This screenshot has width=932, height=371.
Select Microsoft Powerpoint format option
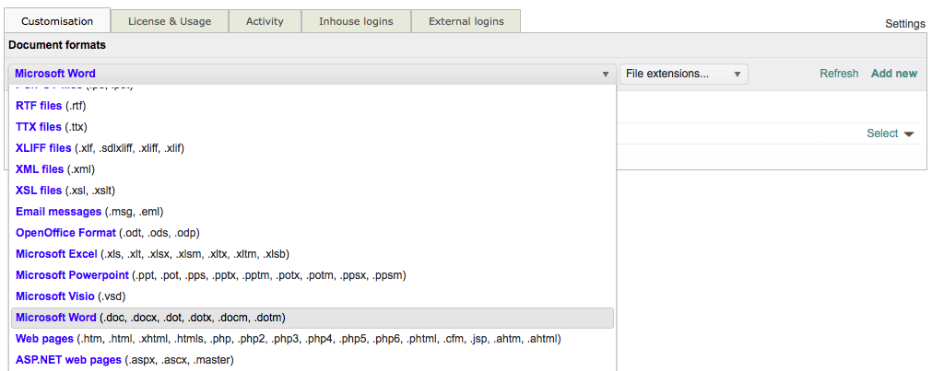click(x=210, y=275)
